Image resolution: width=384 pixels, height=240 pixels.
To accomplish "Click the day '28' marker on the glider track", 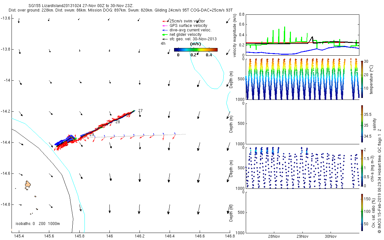I will click(x=118, y=122).
